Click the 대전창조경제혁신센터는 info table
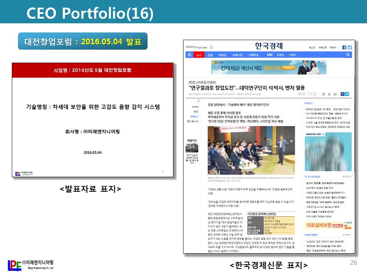Image resolution: width=367 pixels, height=275 pixels. coord(271,223)
